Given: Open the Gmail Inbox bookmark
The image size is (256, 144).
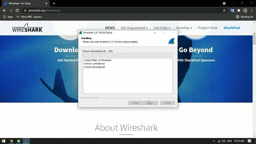Looking at the screenshot, I should click(x=30, y=17).
